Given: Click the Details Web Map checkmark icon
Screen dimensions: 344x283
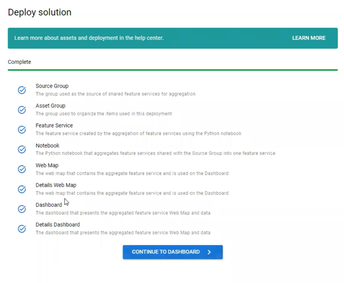Looking at the screenshot, I should [22, 189].
